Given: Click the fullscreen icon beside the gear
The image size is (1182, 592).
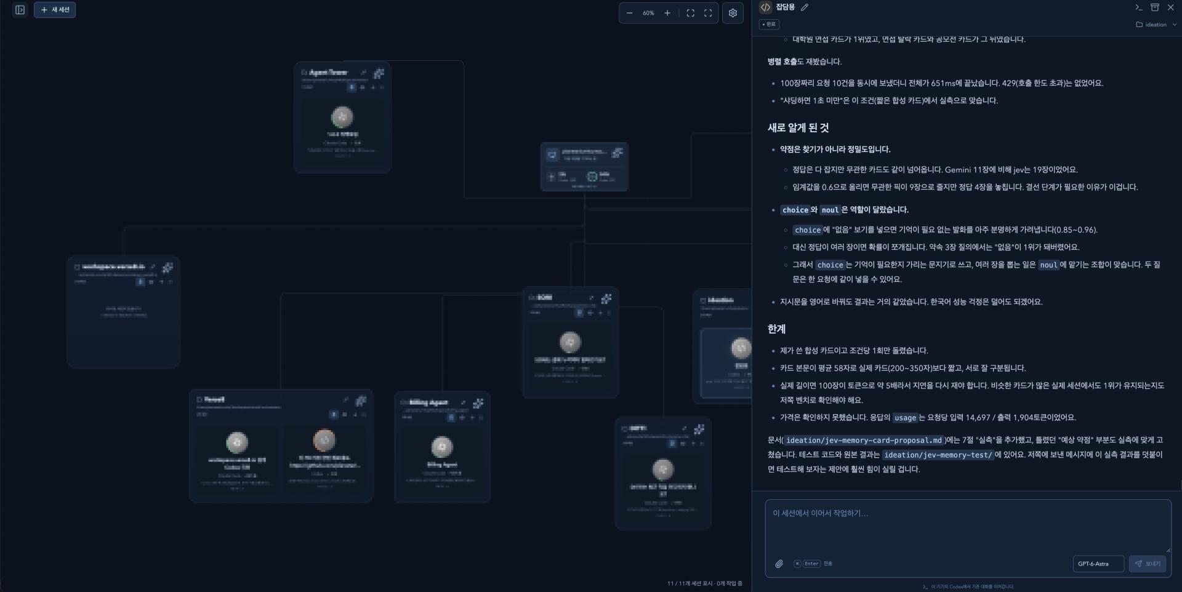Looking at the screenshot, I should click(x=708, y=13).
